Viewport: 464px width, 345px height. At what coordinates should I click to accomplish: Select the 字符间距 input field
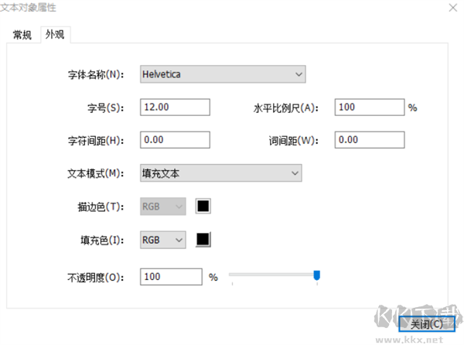(176, 140)
